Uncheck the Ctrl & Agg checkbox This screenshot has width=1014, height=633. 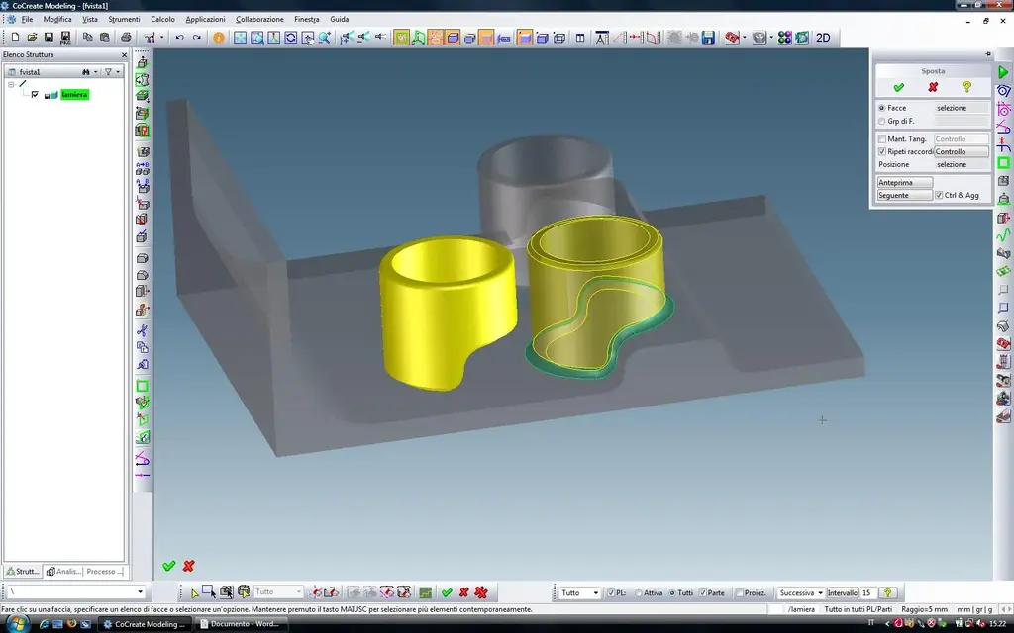coord(939,196)
